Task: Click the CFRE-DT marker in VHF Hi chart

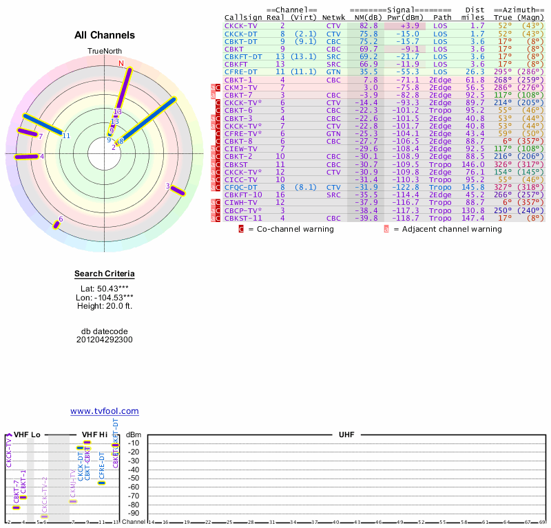Action: pyautogui.click(x=101, y=483)
